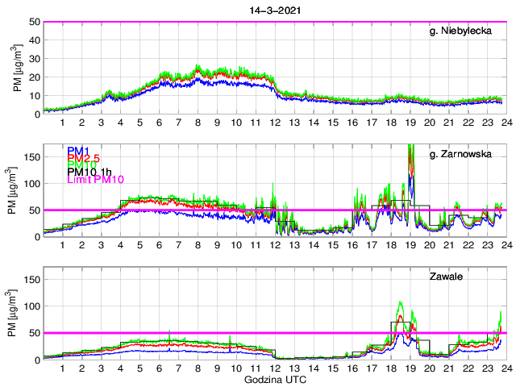Select the green PM10 legend entry

[81, 164]
